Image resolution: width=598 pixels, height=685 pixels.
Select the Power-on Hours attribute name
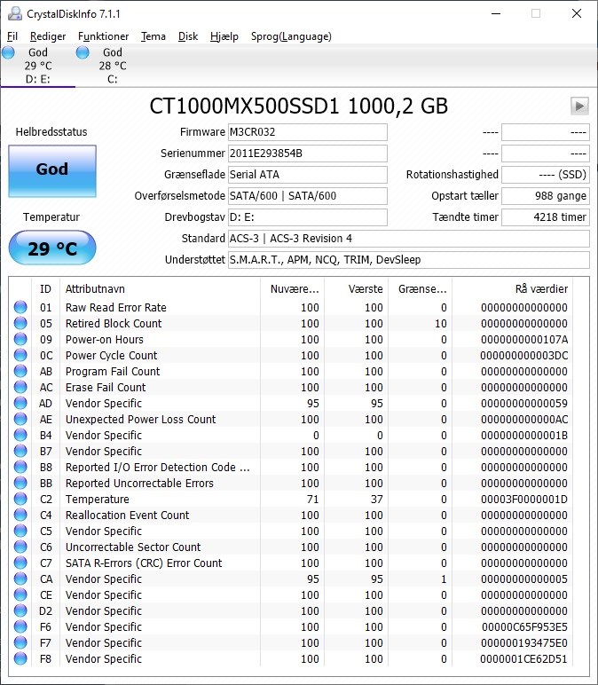[105, 340]
